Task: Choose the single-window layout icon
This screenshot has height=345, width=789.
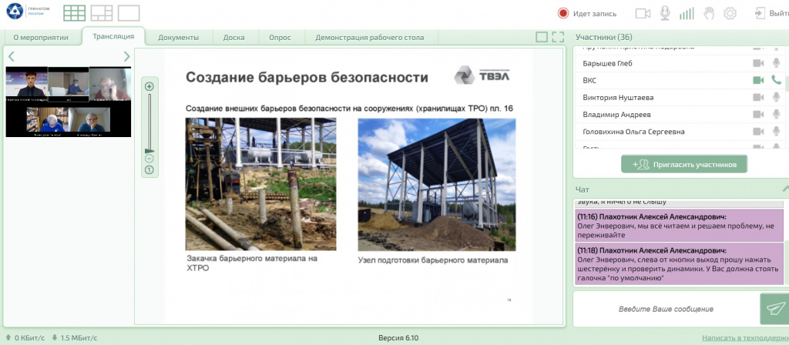Action: tap(129, 13)
